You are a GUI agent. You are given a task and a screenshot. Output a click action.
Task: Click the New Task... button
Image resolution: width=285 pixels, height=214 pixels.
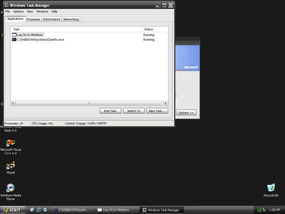[x=157, y=111]
